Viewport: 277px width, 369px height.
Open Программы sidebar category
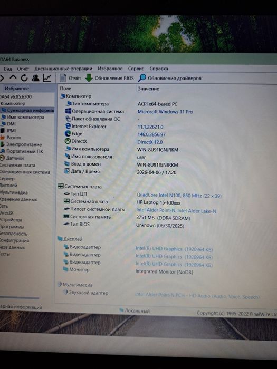(x=12, y=227)
